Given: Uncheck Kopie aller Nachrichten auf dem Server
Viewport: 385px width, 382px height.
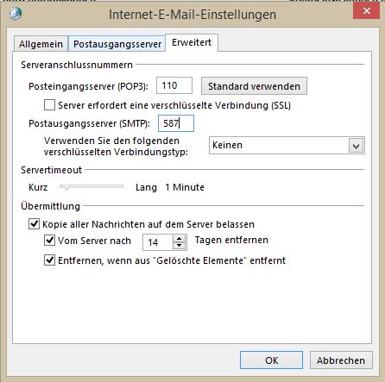Looking at the screenshot, I should [34, 223].
